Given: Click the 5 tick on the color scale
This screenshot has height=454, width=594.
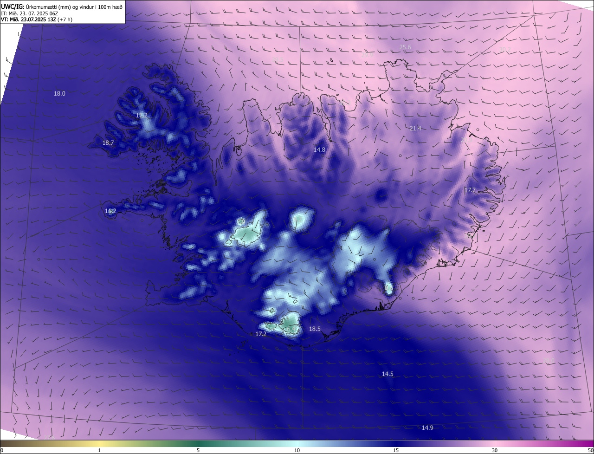Looking at the screenshot, I should click(198, 450).
